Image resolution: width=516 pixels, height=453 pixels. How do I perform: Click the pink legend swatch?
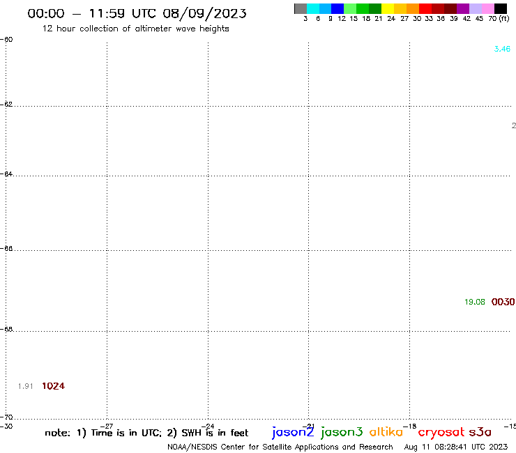[x=488, y=8]
